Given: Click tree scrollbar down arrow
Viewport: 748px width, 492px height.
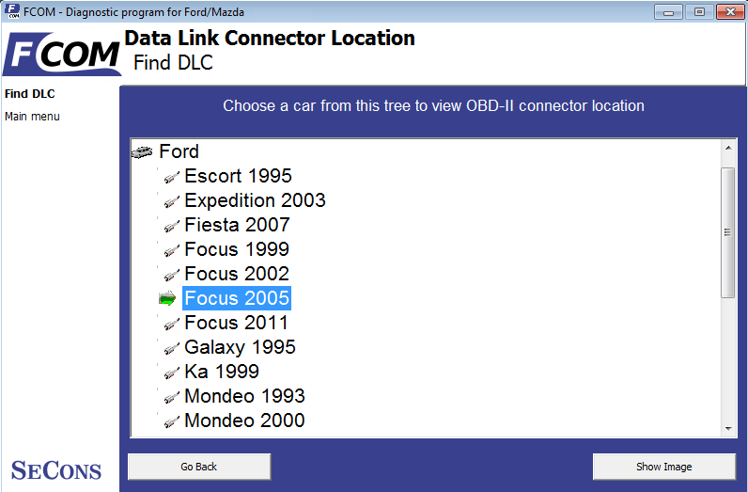Looking at the screenshot, I should click(x=728, y=428).
